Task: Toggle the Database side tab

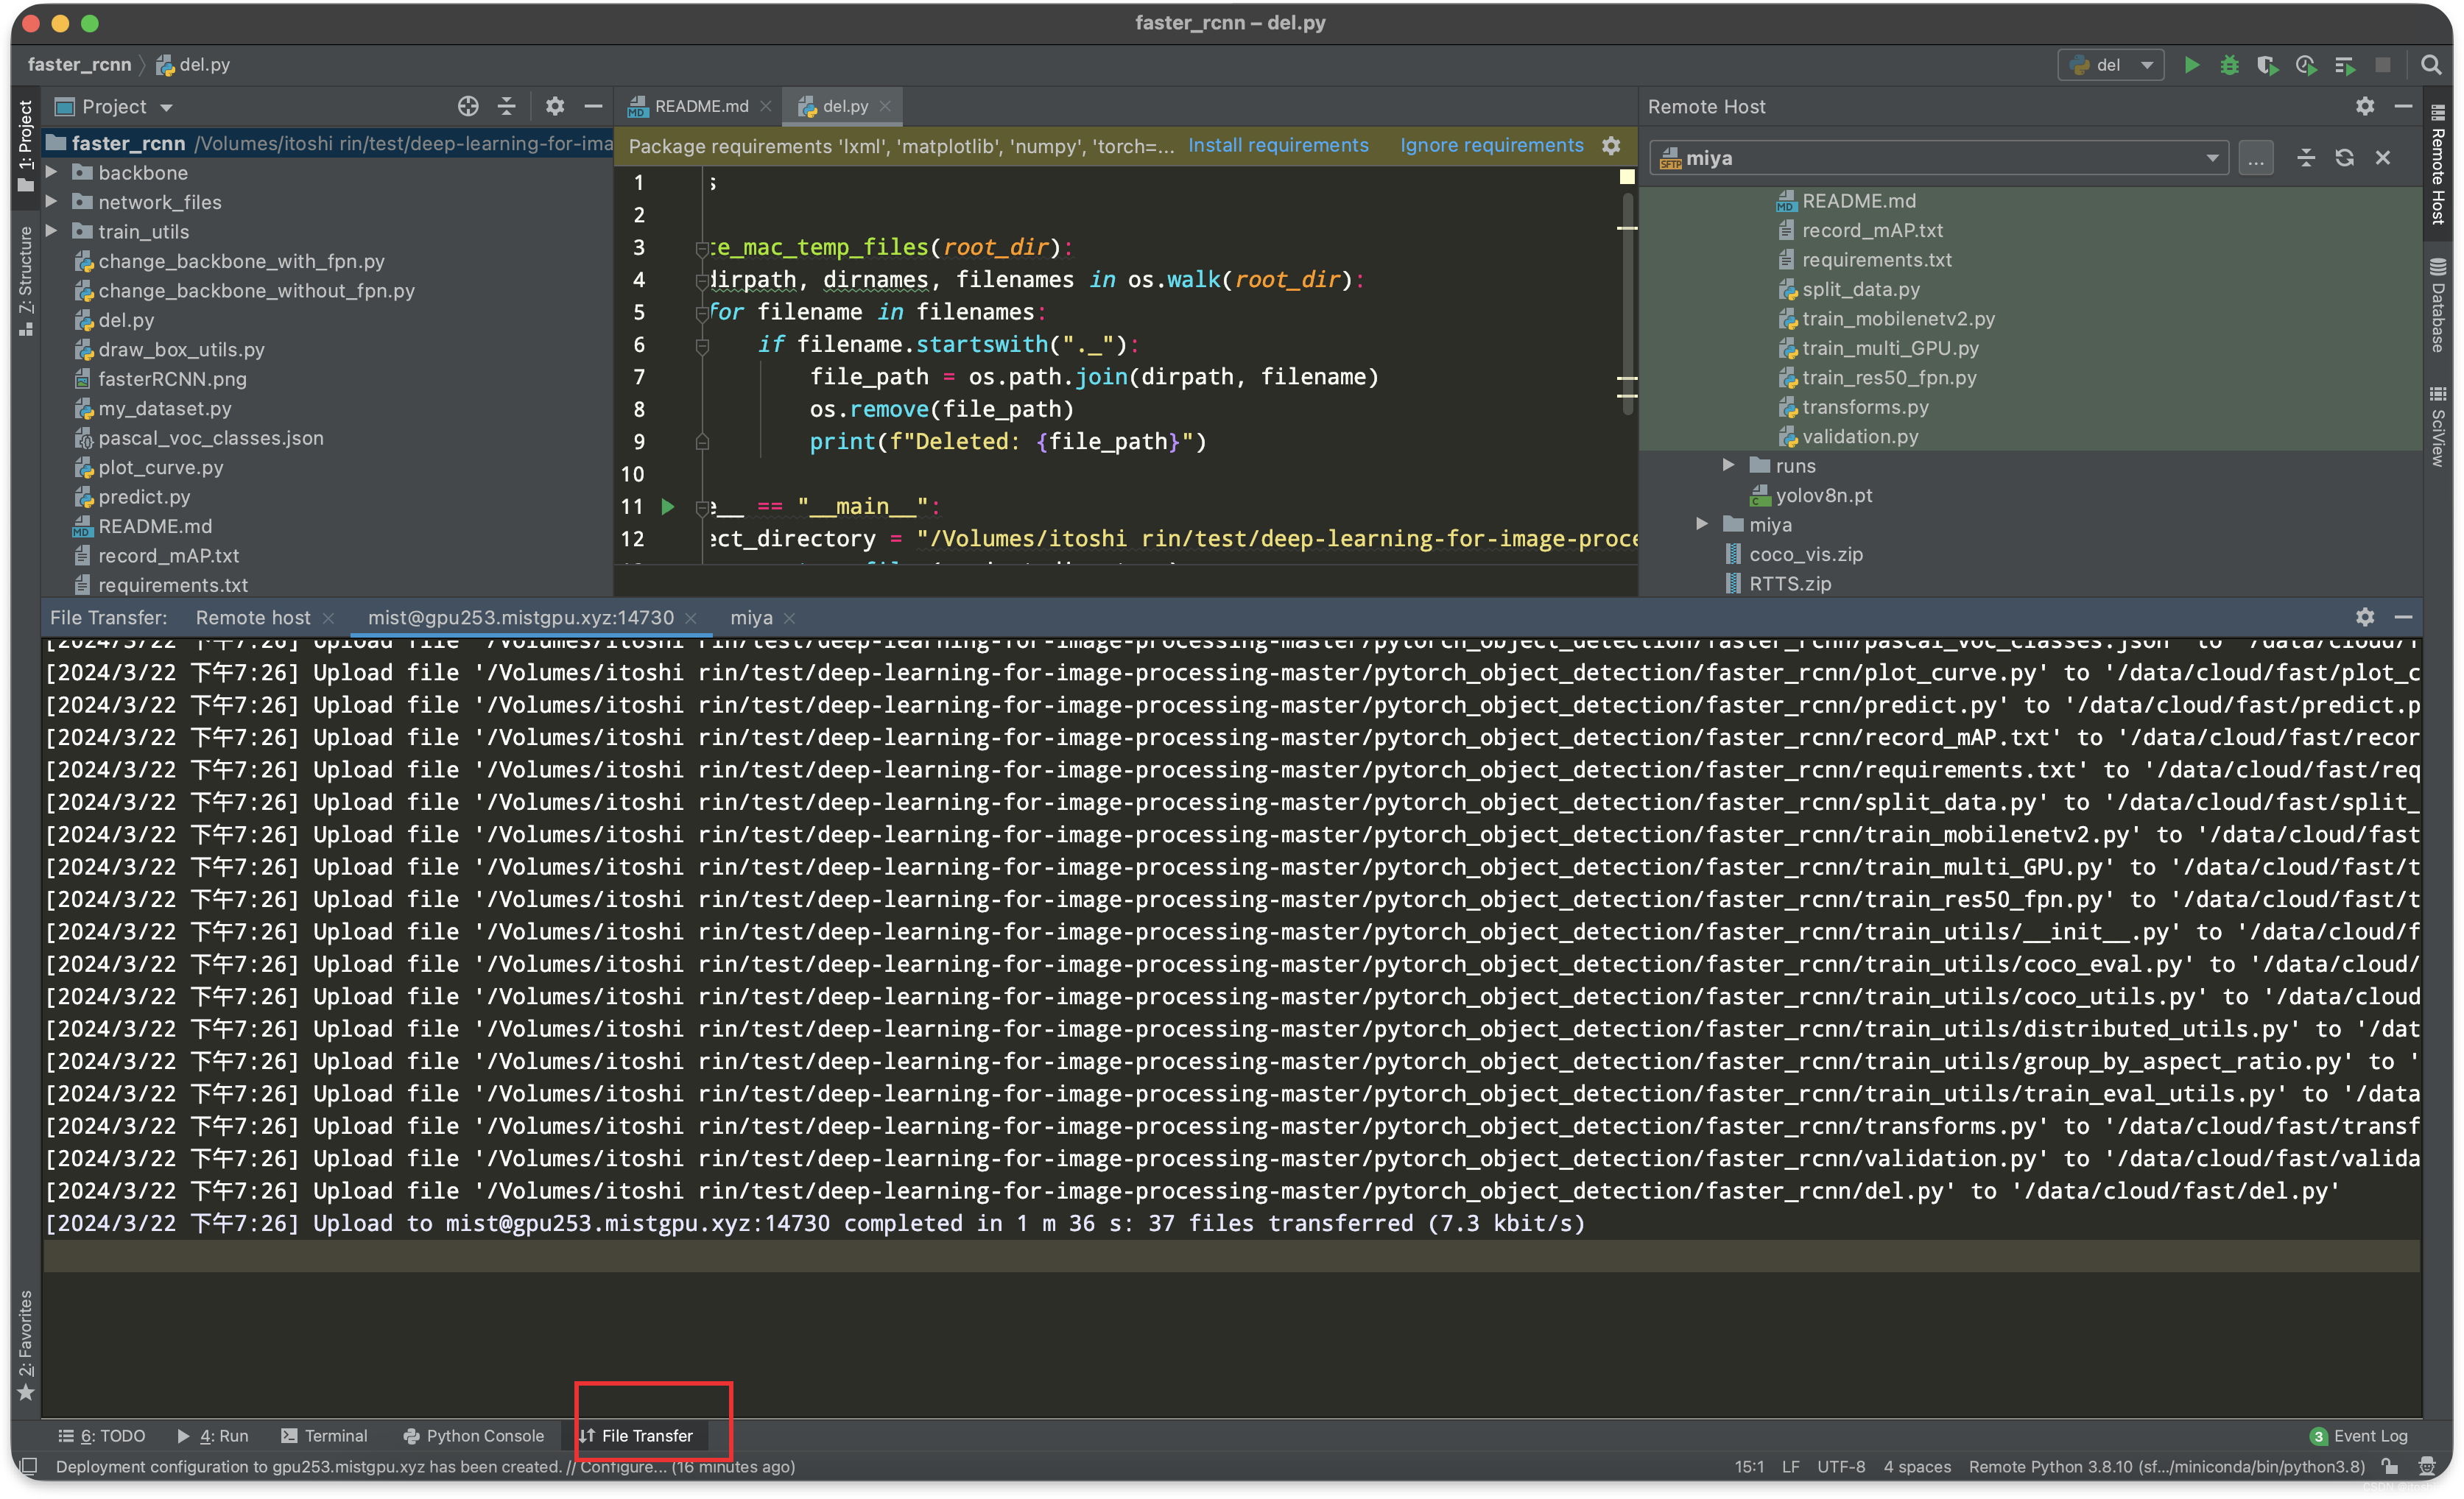Action: click(2438, 305)
